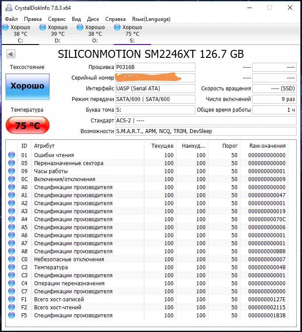Click the transfer mode field SATA/600
The width and height of the screenshot is (302, 332).
155,99
